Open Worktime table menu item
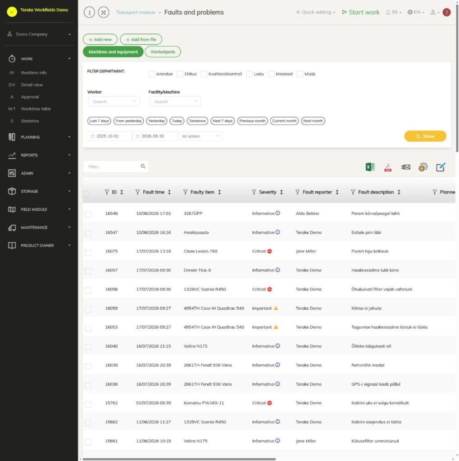This screenshot has width=459, height=461. tap(36, 109)
